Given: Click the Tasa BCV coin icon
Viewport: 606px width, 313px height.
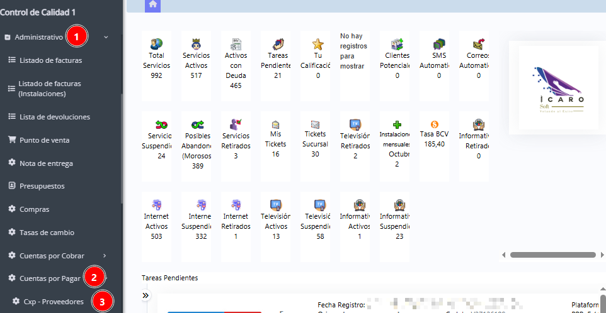Looking at the screenshot, I should [x=435, y=124].
